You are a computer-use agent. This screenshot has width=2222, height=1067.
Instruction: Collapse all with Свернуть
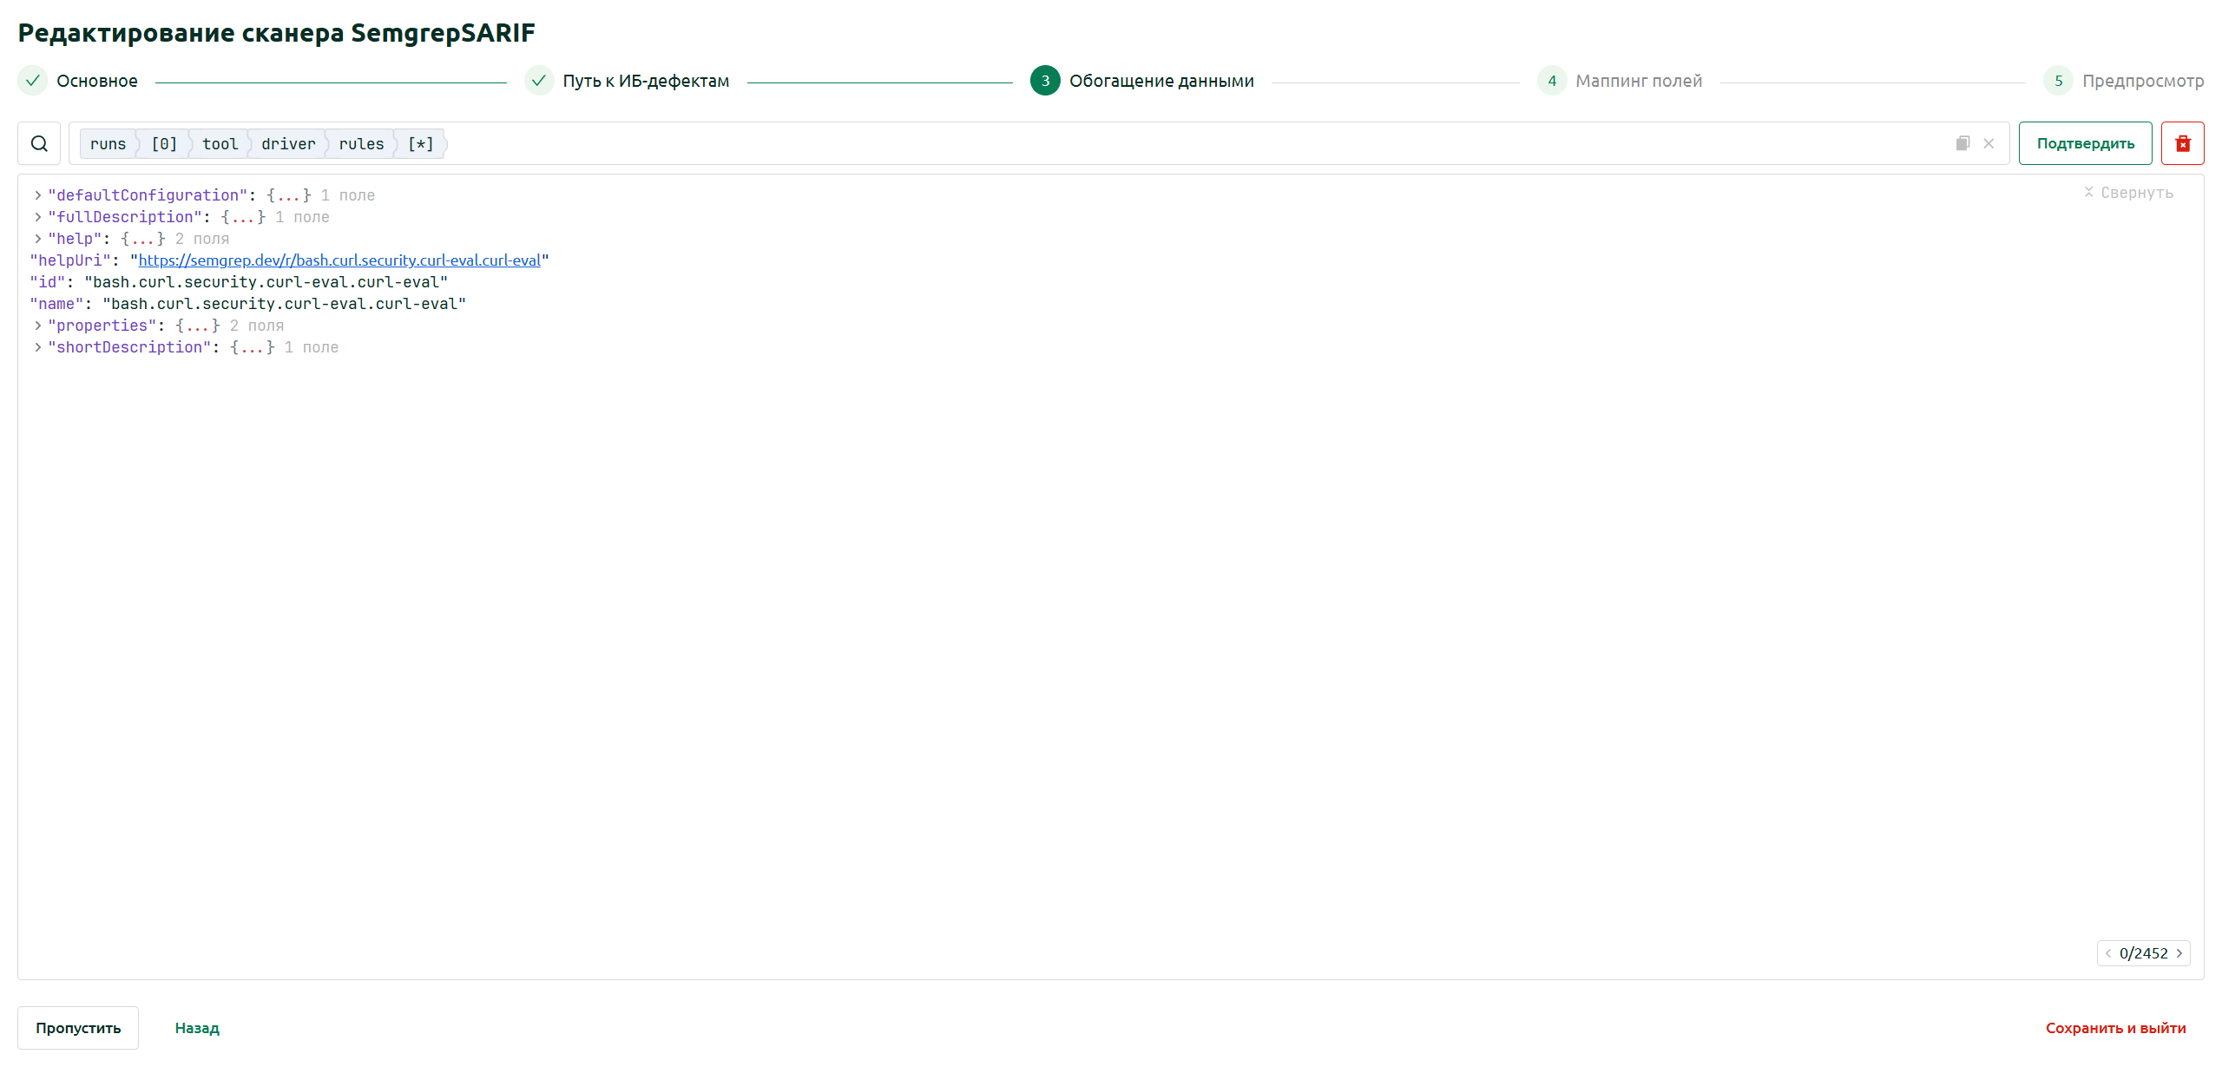pyautogui.click(x=2128, y=193)
